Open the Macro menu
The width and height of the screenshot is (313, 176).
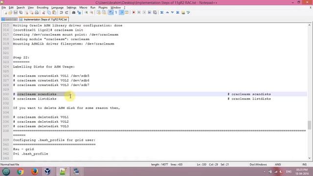(83, 8)
